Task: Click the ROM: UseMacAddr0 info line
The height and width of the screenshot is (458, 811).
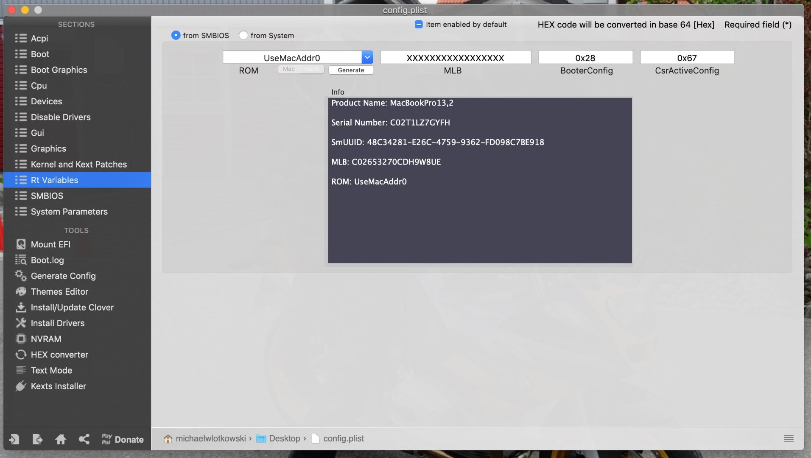Action: pyautogui.click(x=369, y=182)
